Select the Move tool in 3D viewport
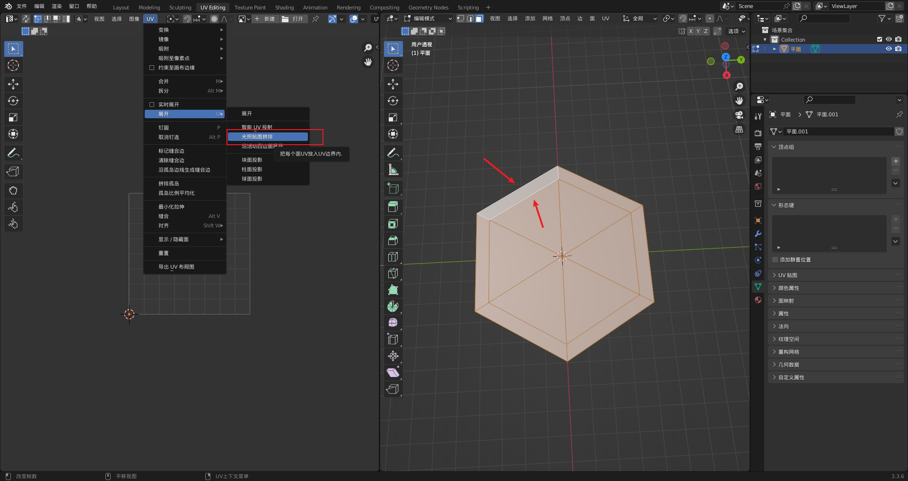 [x=393, y=84]
